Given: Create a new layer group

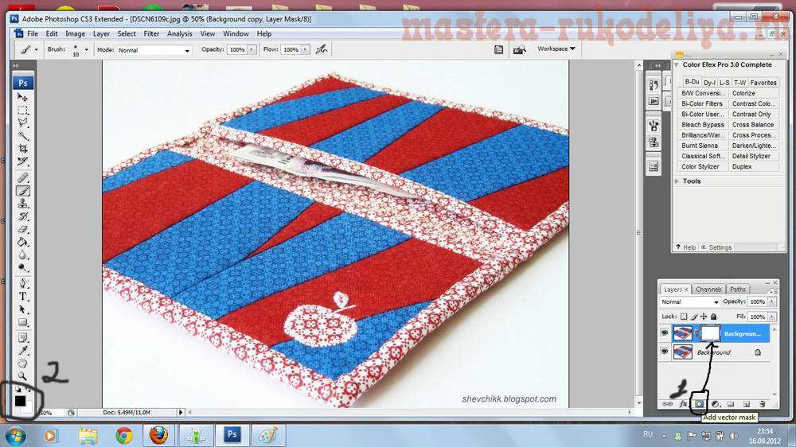Looking at the screenshot, I should pos(731,404).
